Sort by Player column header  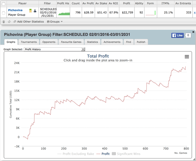[22, 3]
